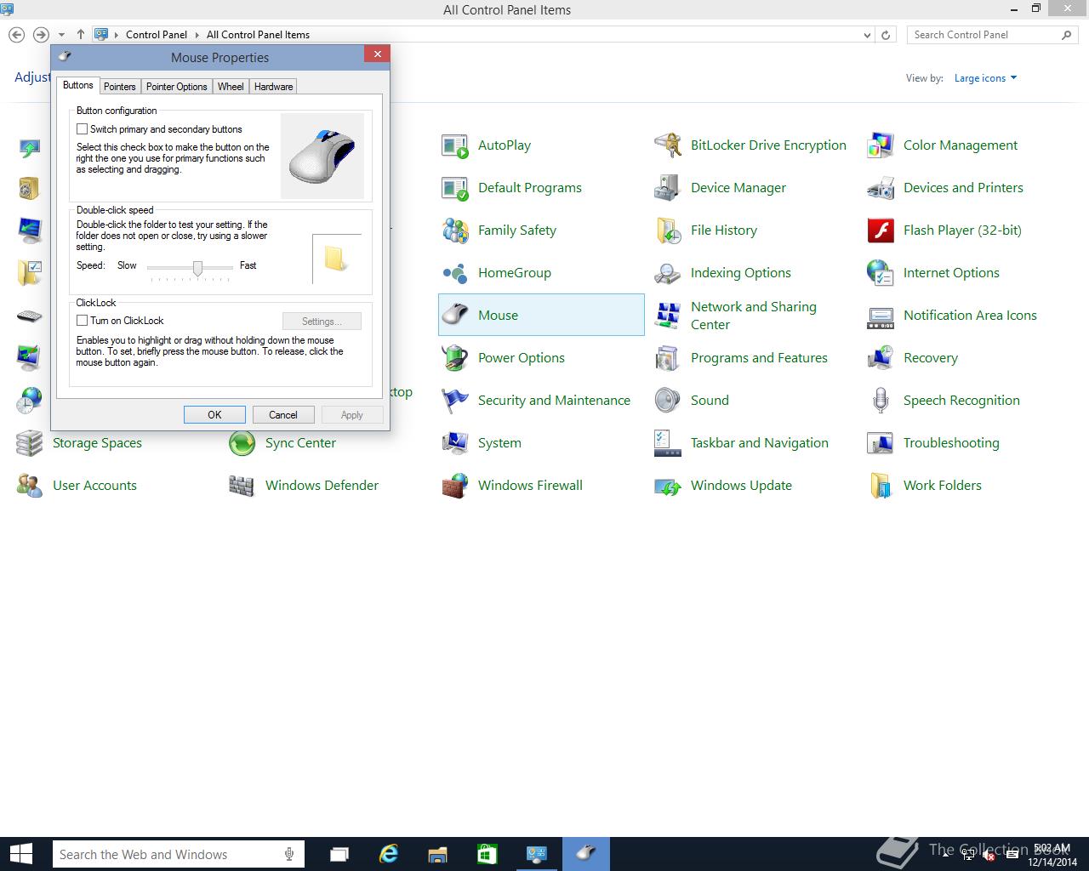This screenshot has width=1089, height=871.
Task: Click the Sync Center icon
Action: pos(242,443)
